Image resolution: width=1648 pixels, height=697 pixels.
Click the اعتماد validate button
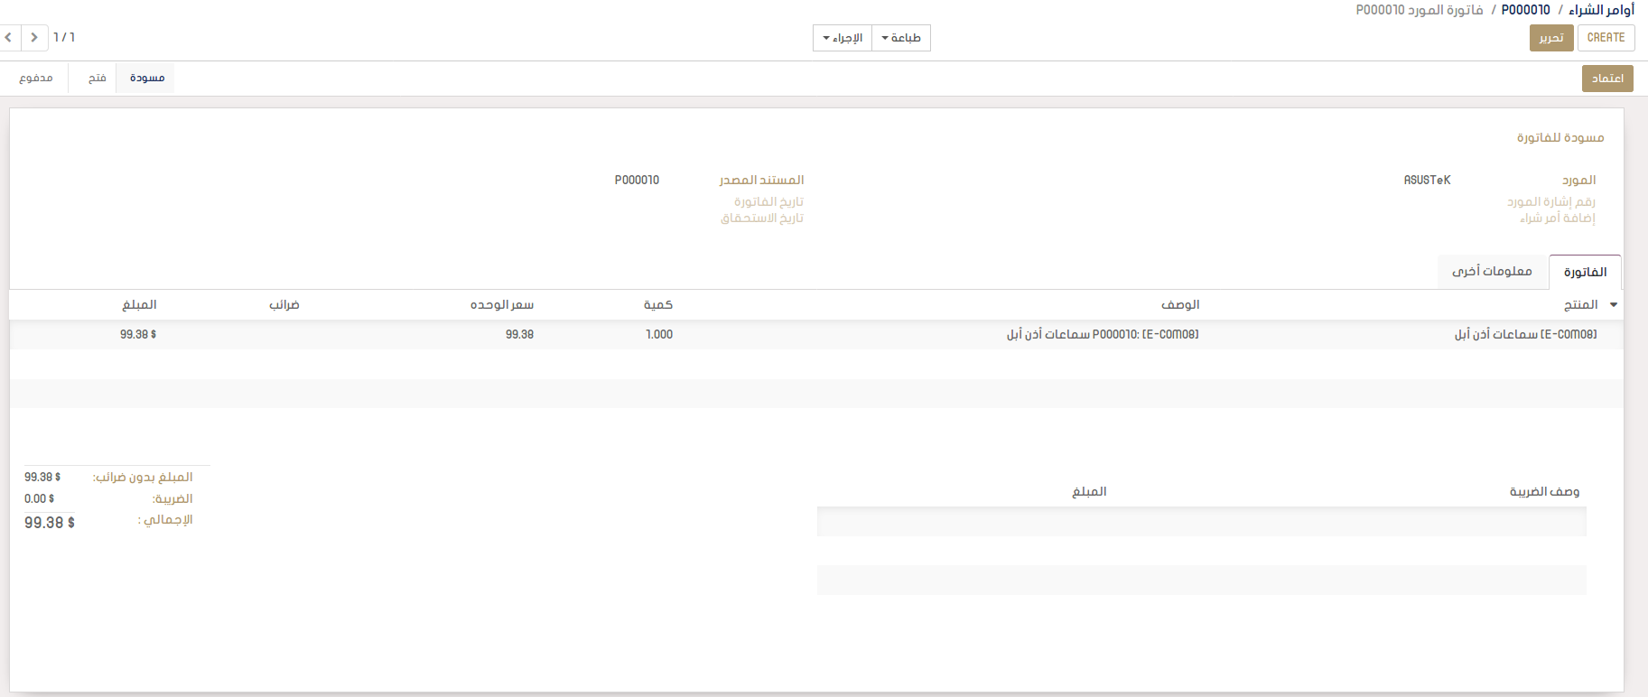pos(1607,79)
